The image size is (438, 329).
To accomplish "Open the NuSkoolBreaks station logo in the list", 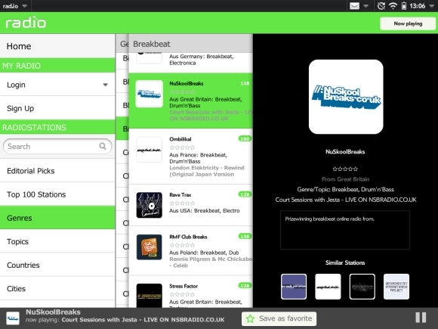I will [x=150, y=94].
